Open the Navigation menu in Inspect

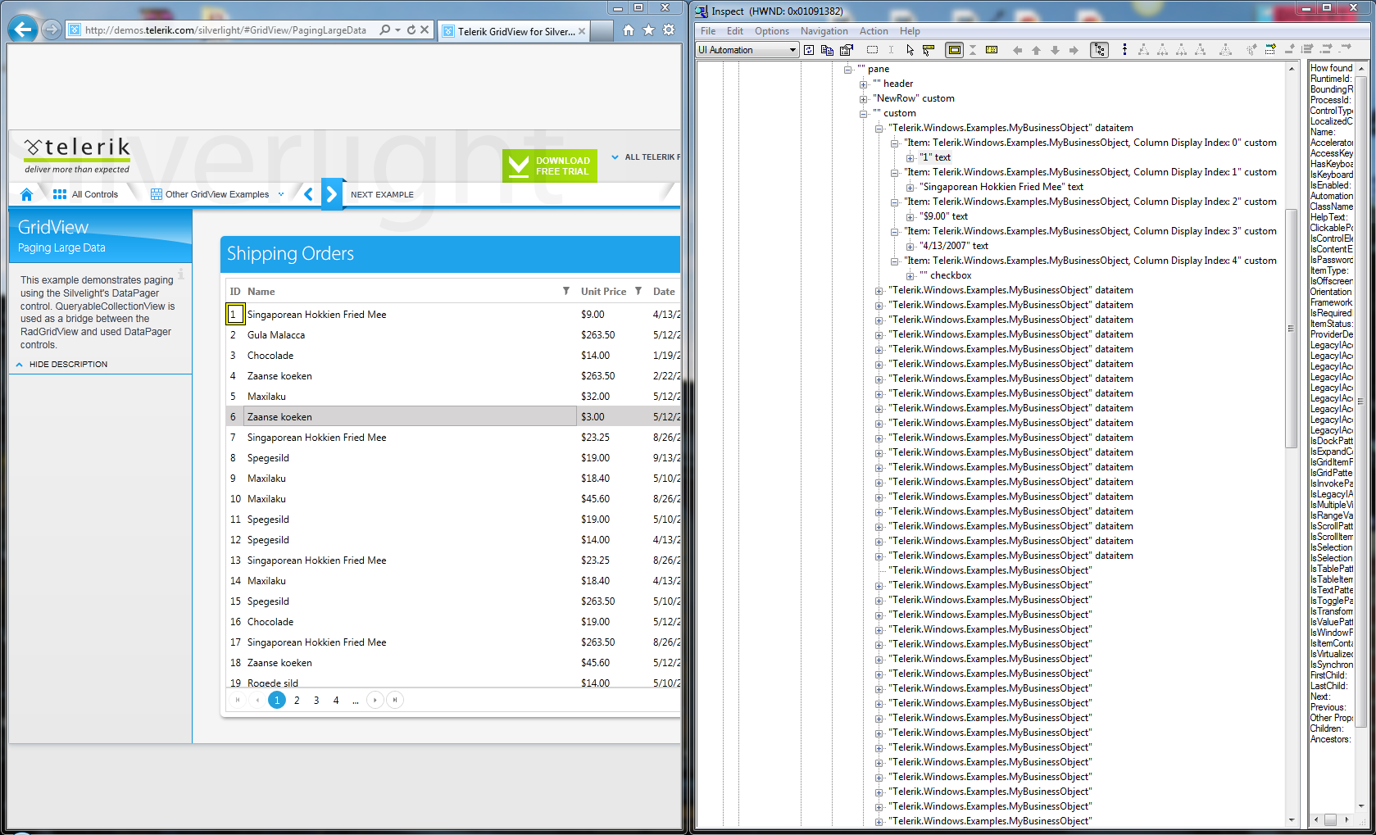point(824,31)
